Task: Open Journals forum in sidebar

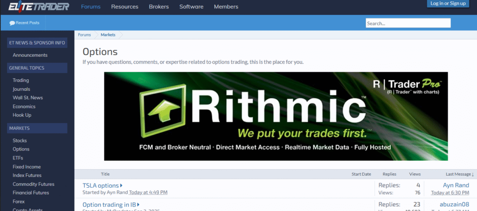Action: 21,89
